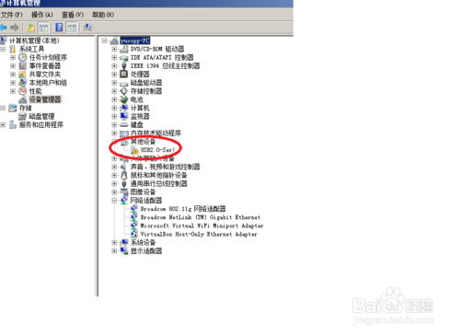
Task: Select the 电池 battery icon
Action: [x=124, y=99]
